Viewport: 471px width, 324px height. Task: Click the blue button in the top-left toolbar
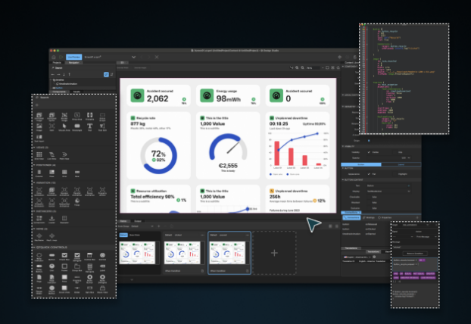(74, 57)
